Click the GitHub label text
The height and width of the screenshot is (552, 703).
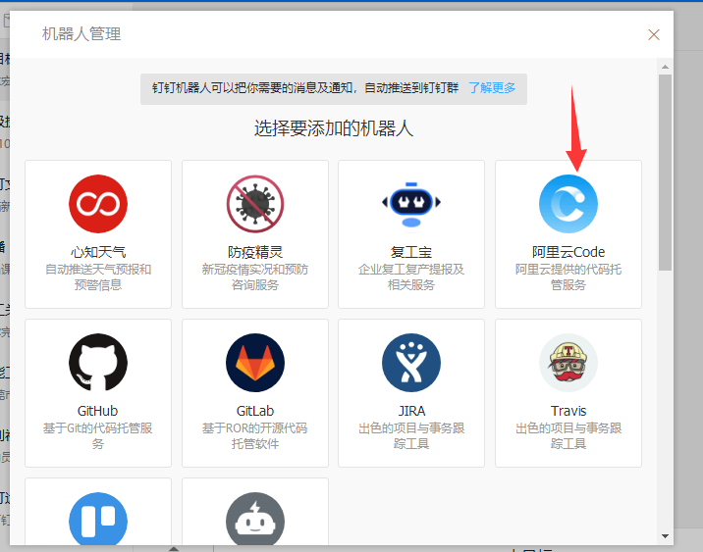point(98,411)
